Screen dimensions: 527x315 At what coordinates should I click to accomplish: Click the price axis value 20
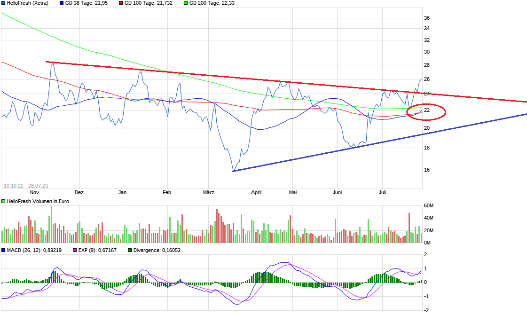(426, 128)
